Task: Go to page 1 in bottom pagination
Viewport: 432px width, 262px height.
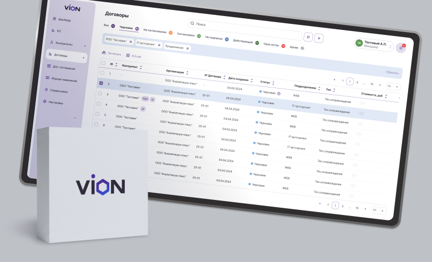Action: tap(328, 204)
